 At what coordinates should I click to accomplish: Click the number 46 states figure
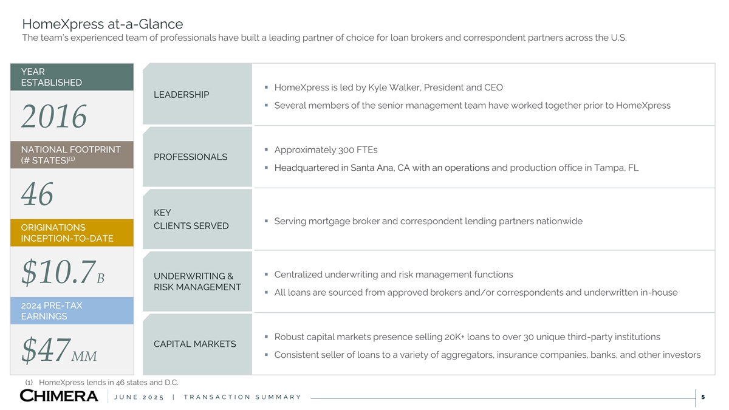point(37,194)
